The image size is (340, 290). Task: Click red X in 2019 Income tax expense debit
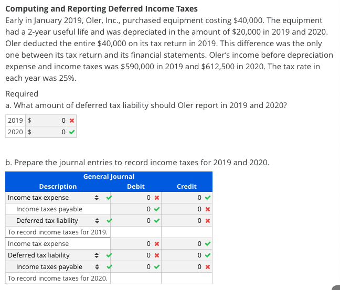157,198
